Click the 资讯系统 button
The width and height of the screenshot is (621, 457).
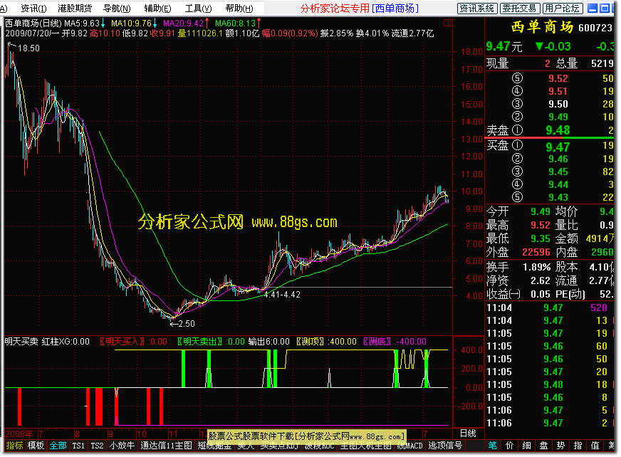[476, 9]
